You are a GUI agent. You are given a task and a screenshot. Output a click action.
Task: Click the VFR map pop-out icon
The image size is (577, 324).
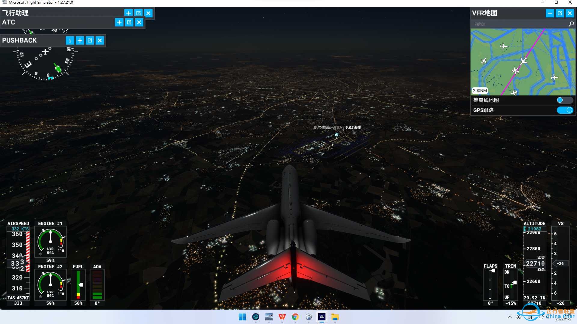click(x=560, y=13)
